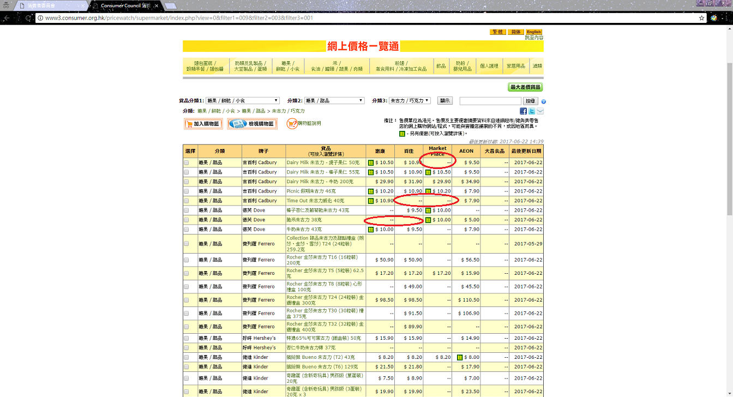Viewport: 733px width, 397px height.
Task: Open the 貨品分類1 dropdown 糖果/餅乾/小食
Action: (243, 101)
